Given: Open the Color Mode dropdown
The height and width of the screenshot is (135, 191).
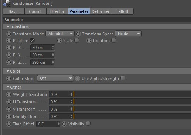Looking at the screenshot, I should point(55,78).
